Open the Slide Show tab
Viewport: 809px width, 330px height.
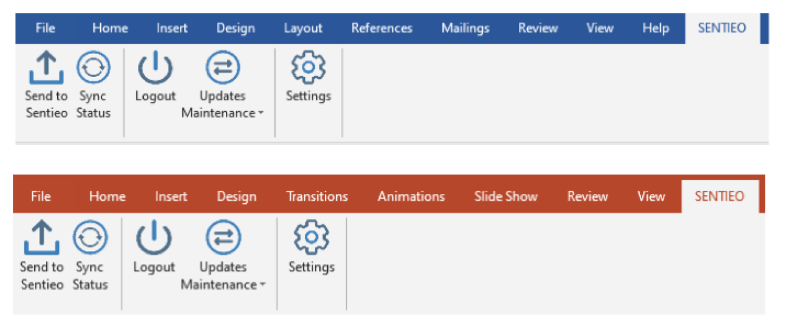pyautogui.click(x=506, y=197)
